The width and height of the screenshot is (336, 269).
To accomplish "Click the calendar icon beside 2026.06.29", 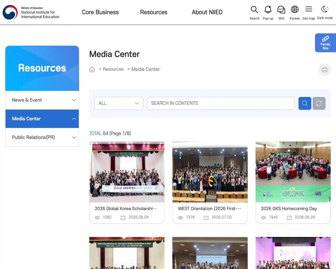I will 289,218.
